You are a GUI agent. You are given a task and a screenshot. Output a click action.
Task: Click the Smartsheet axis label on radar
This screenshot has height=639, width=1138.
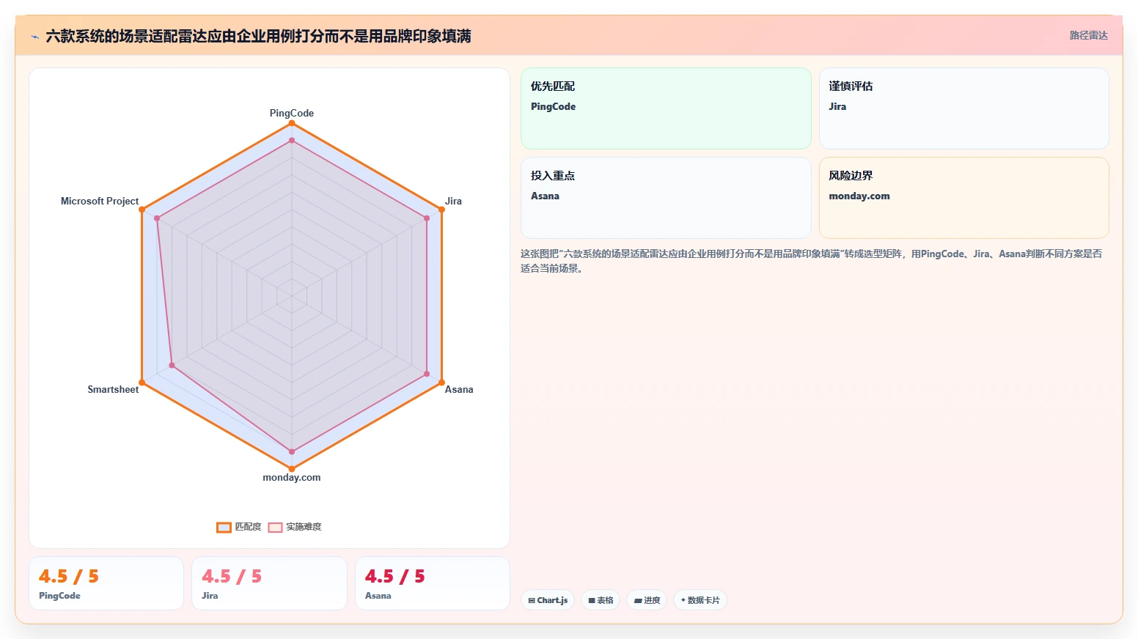click(x=113, y=389)
